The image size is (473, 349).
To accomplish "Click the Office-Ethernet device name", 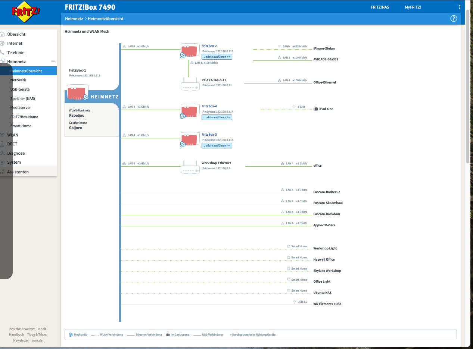I will pos(325,82).
